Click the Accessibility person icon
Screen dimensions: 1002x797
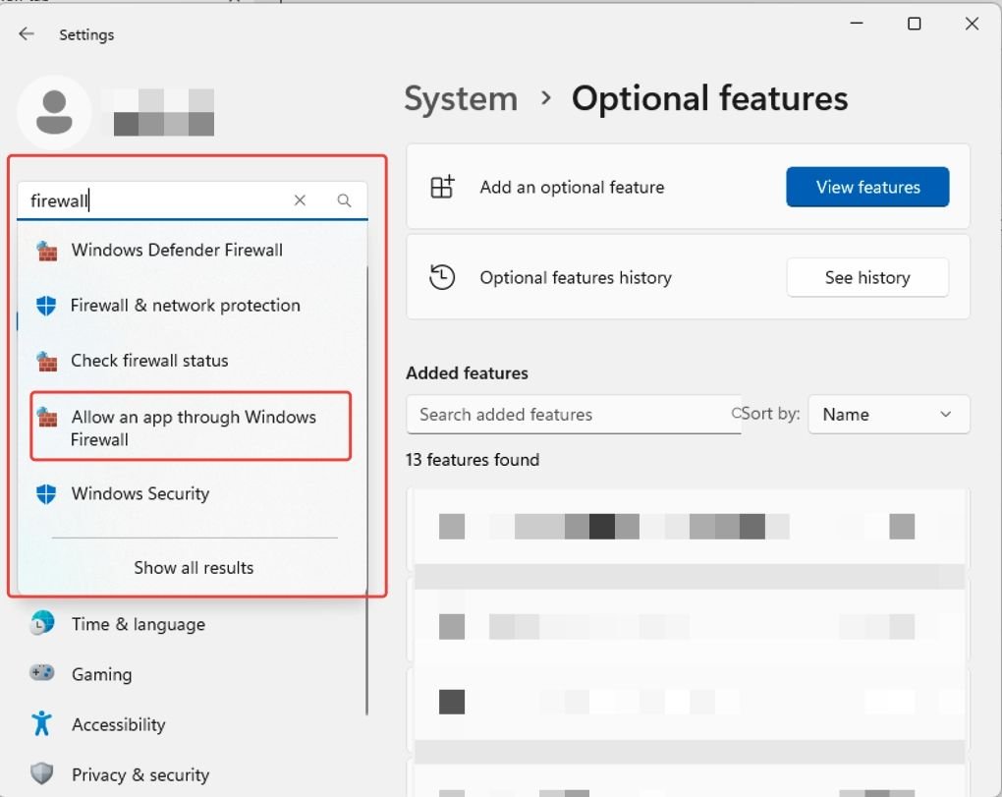(41, 723)
